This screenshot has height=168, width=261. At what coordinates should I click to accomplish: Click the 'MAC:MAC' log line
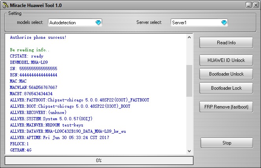click(x=18, y=81)
